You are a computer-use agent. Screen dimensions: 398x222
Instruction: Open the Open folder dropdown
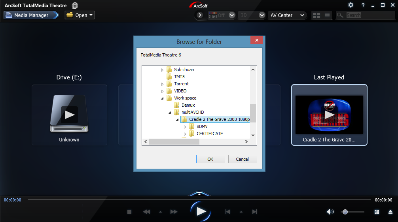pos(80,15)
